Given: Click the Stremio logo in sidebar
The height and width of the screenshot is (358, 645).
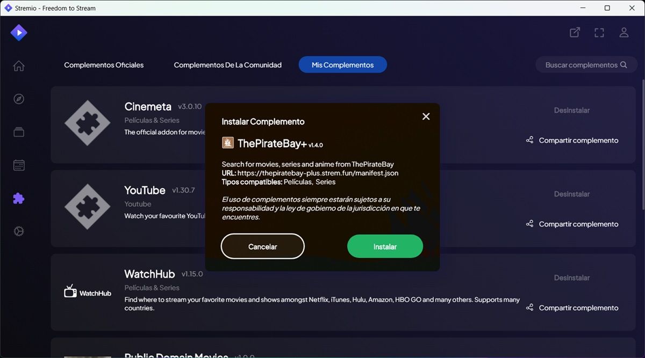Looking at the screenshot, I should (x=19, y=33).
